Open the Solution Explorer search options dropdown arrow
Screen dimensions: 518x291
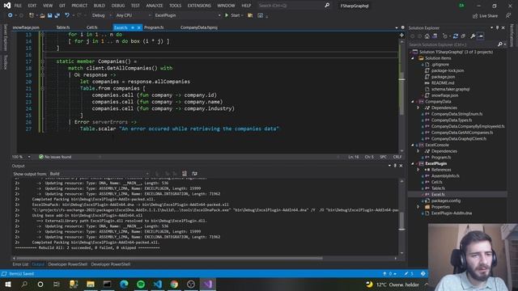[x=505, y=44]
